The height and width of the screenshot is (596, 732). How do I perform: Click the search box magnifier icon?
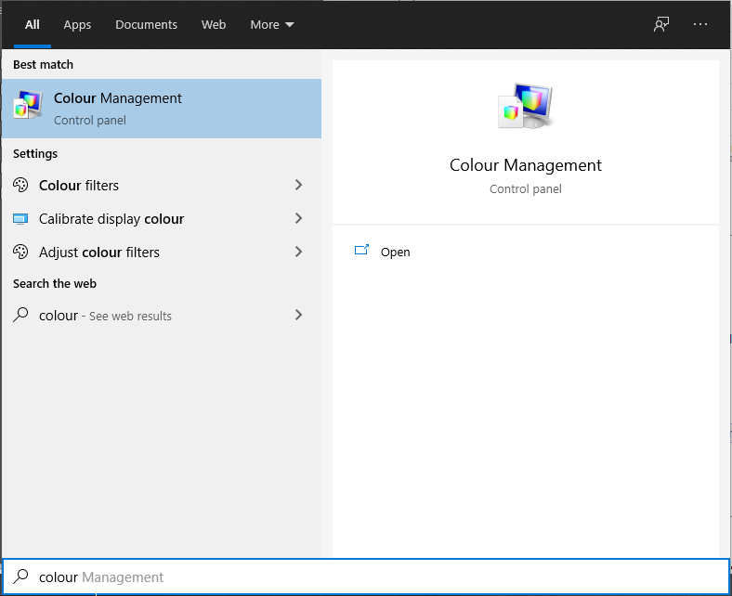[x=21, y=577]
